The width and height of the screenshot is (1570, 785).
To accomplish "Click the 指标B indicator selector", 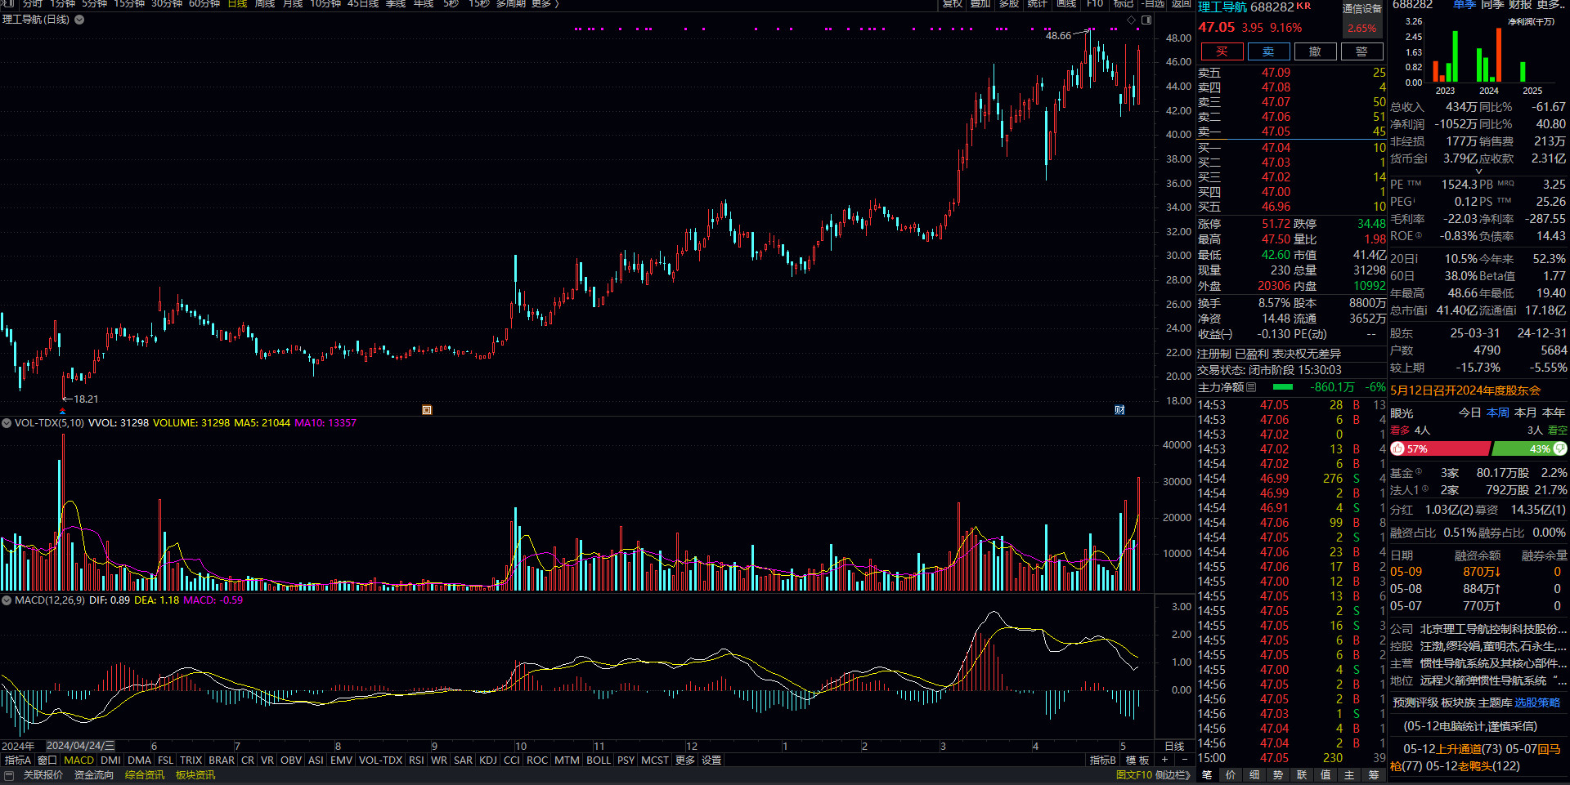I will 1102,760.
